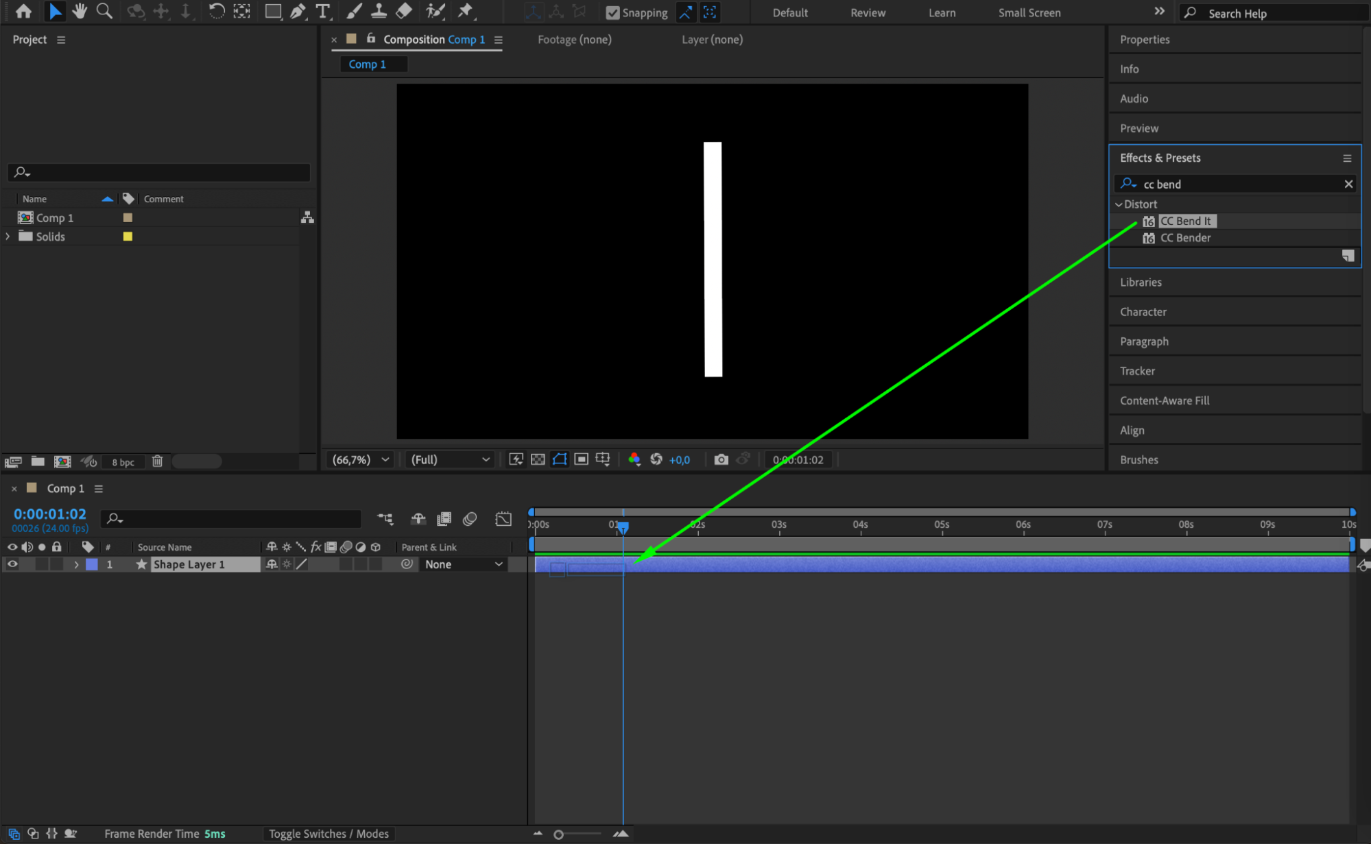This screenshot has width=1371, height=844.
Task: Expand Shape Layer 1 properties
Action: point(76,564)
